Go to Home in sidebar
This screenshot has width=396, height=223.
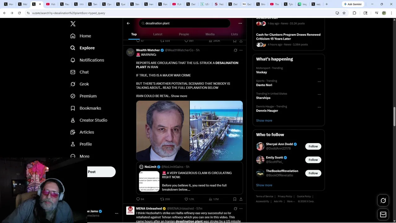[x=81, y=36]
